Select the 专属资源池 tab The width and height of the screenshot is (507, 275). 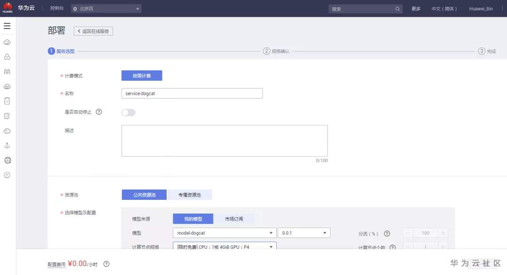(190, 195)
